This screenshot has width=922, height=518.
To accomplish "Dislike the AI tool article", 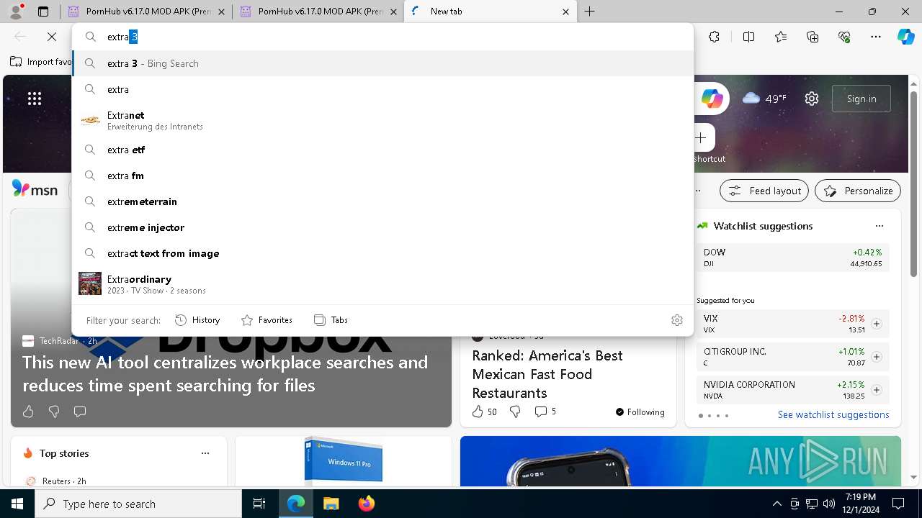I will coord(54,412).
